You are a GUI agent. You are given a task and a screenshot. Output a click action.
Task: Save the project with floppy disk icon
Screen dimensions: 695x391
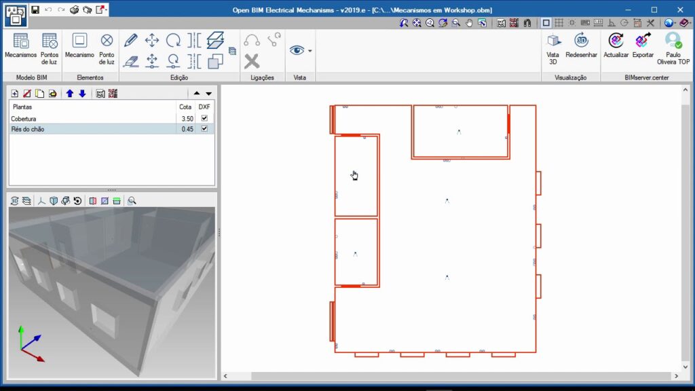click(35, 10)
